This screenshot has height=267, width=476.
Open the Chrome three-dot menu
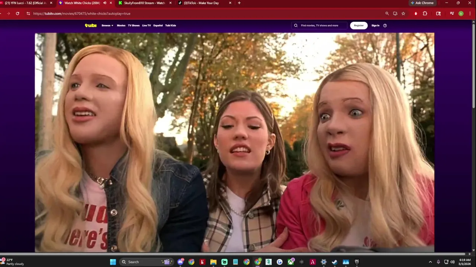click(470, 13)
